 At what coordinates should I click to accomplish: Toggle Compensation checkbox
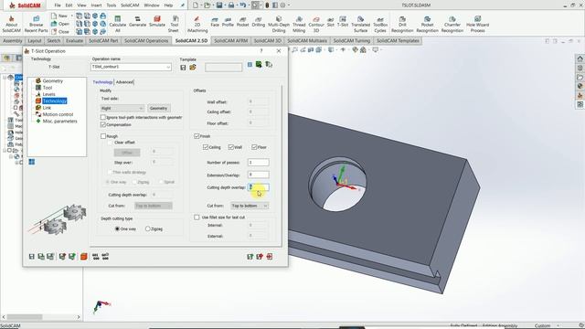pos(103,124)
